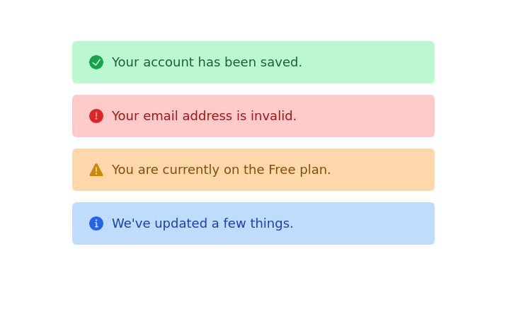This screenshot has width=509, height=326.
Task: Click the orange warning triangle icon
Action: [96, 170]
